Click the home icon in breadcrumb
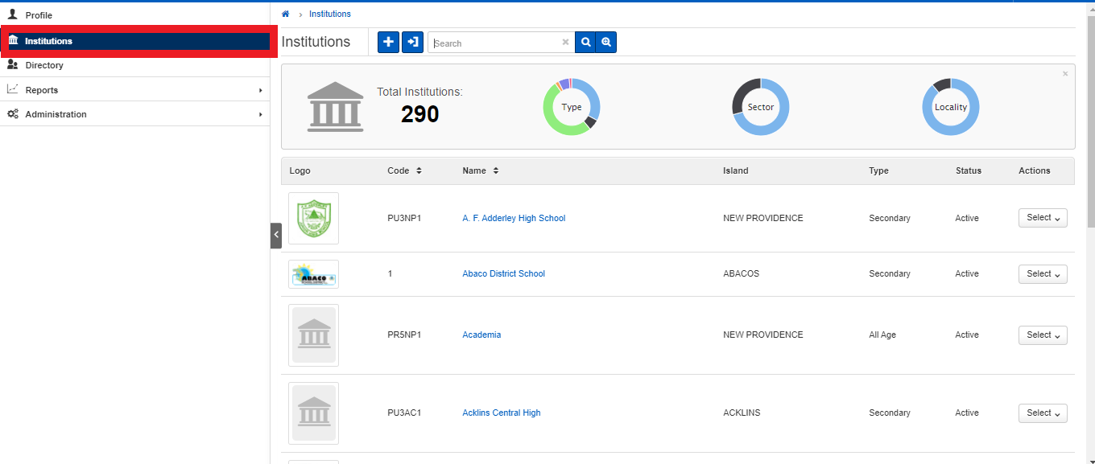This screenshot has width=1095, height=464. [x=285, y=14]
